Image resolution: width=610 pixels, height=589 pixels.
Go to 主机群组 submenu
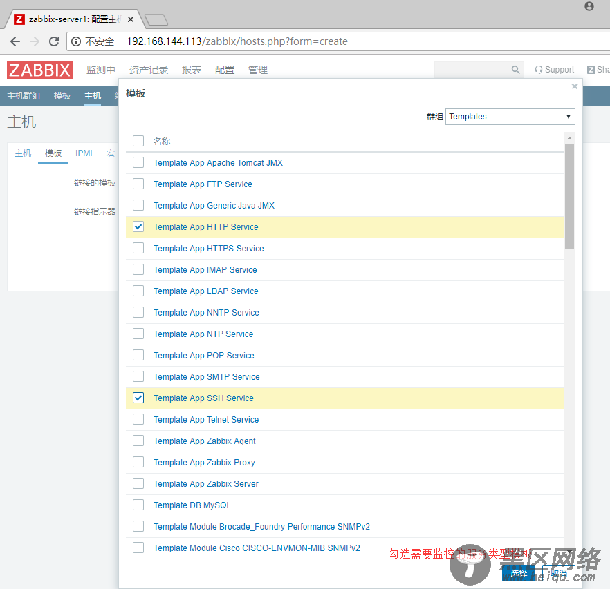tap(24, 96)
